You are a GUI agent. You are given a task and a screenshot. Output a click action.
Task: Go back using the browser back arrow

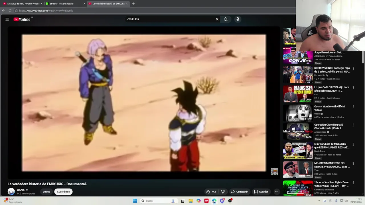coord(3,11)
